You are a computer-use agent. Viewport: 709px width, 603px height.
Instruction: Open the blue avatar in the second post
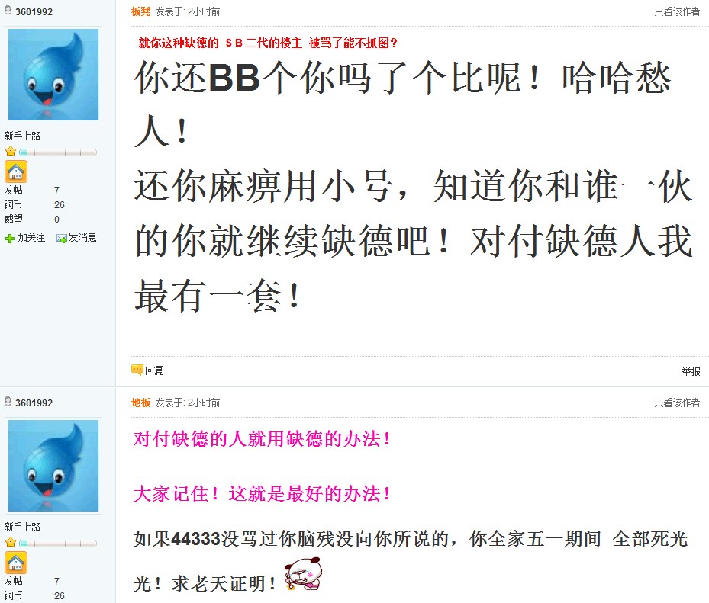click(x=53, y=466)
